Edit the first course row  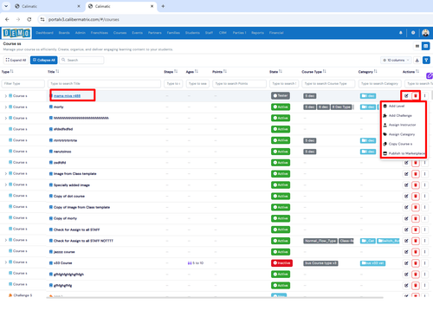tap(406, 96)
